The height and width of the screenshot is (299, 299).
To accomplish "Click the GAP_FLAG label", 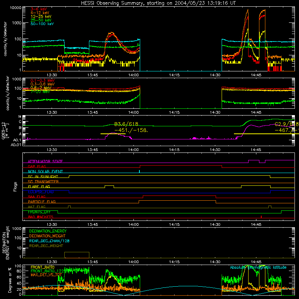I will pos(37,166).
